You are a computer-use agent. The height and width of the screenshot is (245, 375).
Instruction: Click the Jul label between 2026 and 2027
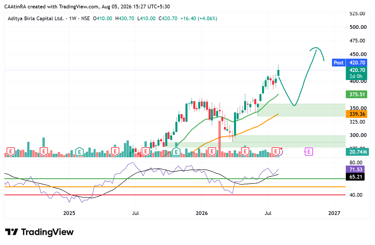pyautogui.click(x=268, y=213)
